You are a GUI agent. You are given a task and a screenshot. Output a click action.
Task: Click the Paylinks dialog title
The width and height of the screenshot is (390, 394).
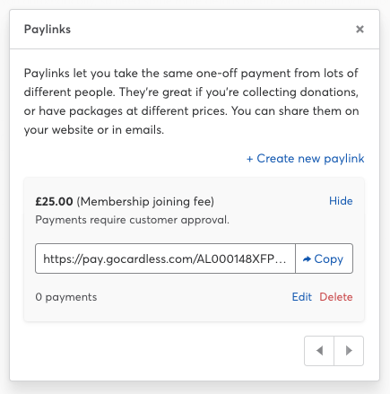(48, 30)
